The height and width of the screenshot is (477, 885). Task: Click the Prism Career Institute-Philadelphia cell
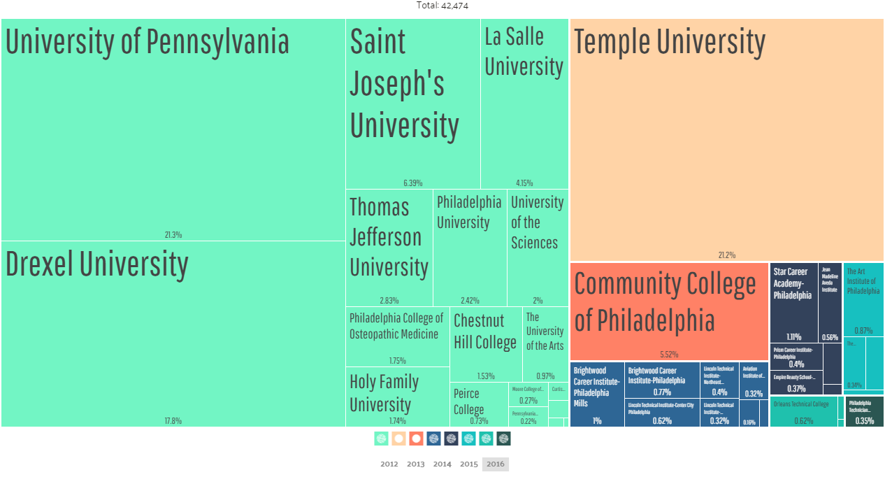797,357
